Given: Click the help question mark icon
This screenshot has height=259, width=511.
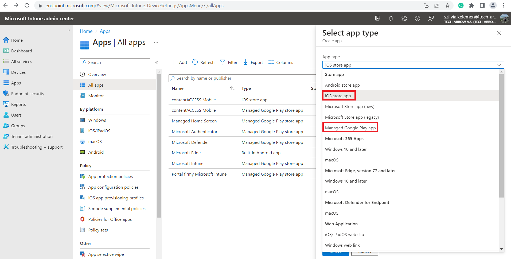Looking at the screenshot, I should pyautogui.click(x=417, y=18).
